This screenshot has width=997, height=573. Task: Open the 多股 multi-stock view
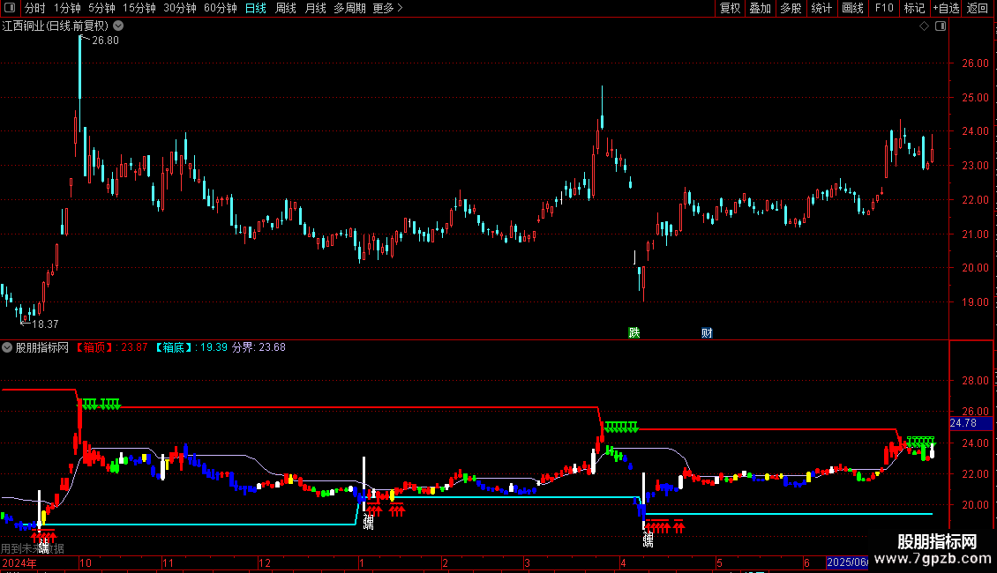pyautogui.click(x=791, y=8)
